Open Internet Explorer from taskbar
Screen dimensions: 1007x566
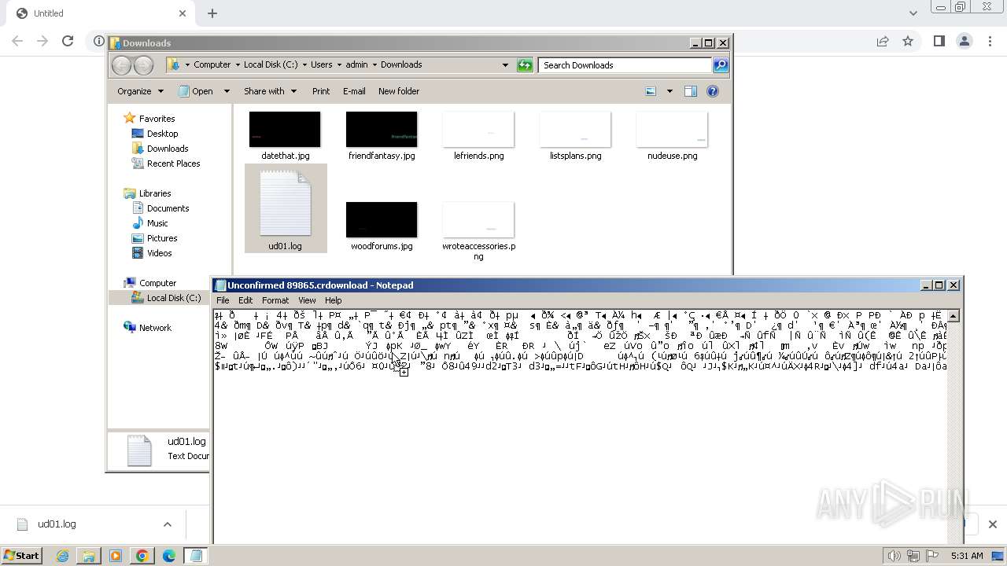pos(62,556)
